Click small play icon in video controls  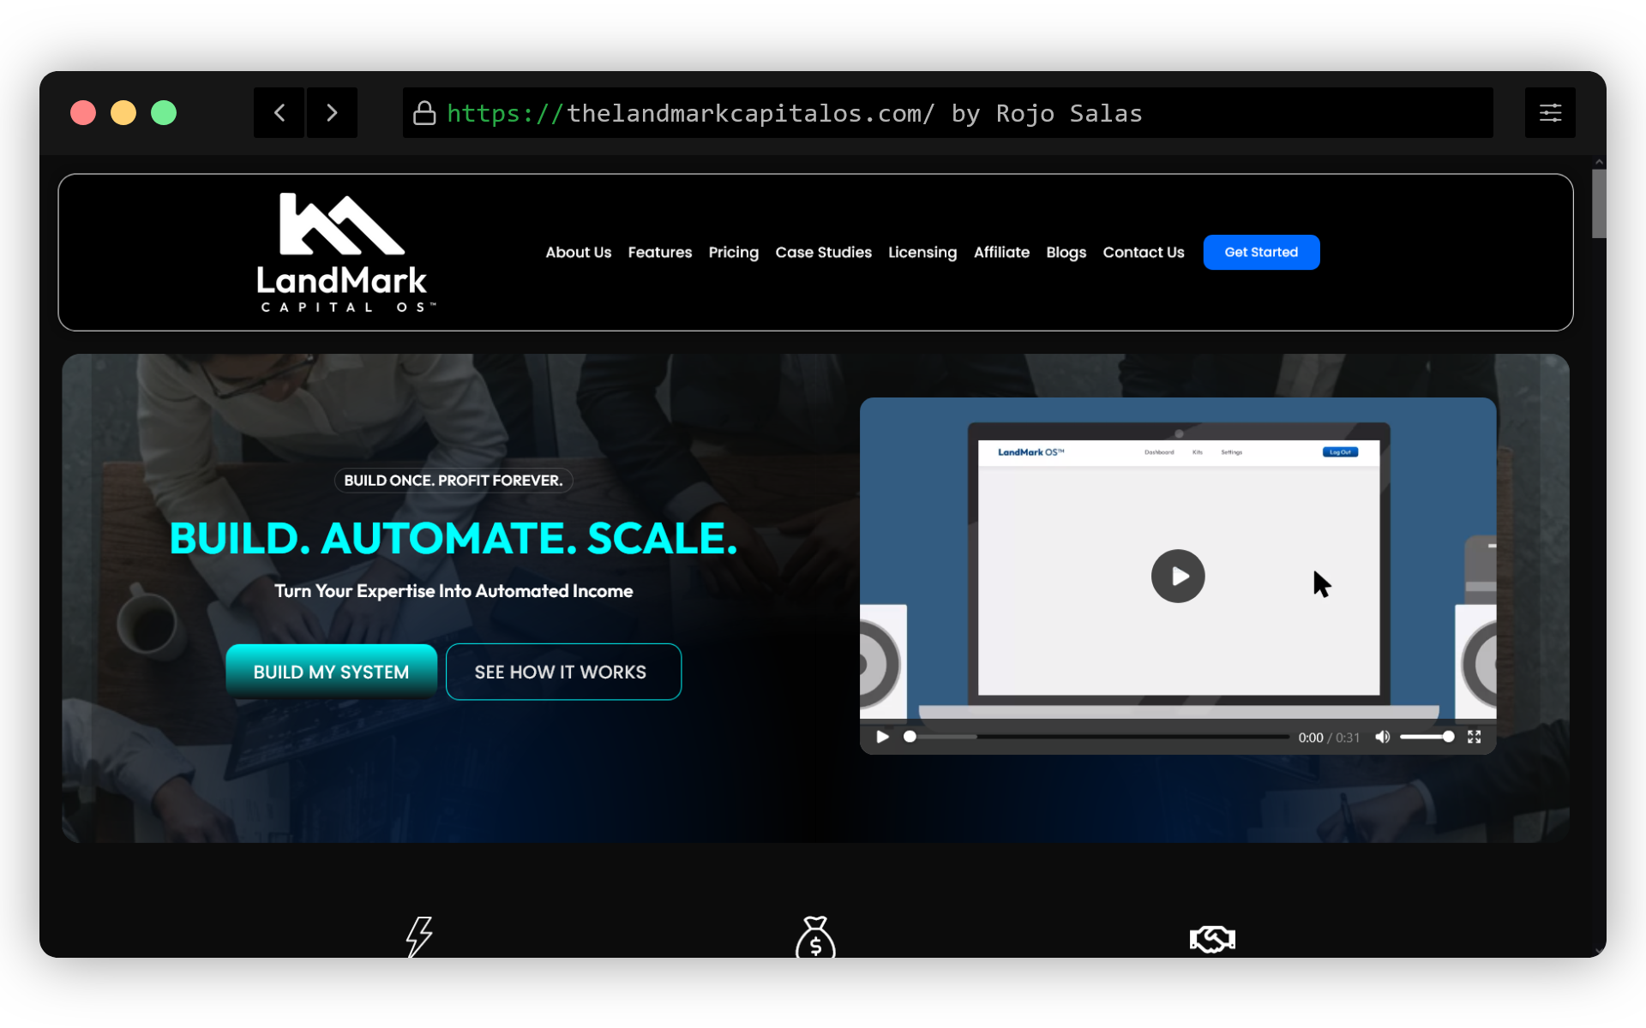(882, 737)
